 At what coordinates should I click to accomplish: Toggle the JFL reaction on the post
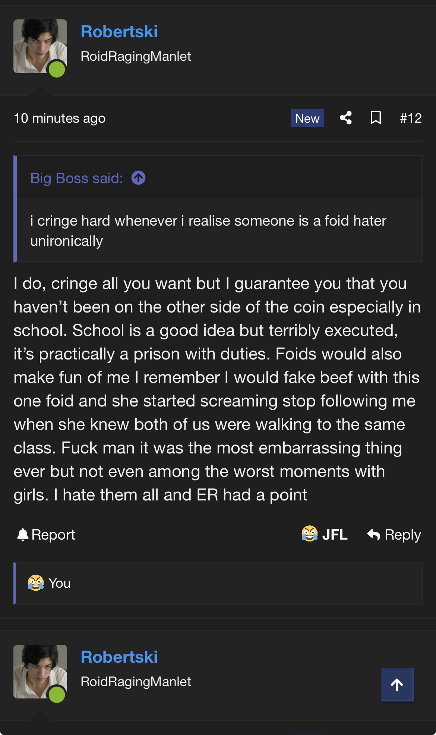point(324,534)
